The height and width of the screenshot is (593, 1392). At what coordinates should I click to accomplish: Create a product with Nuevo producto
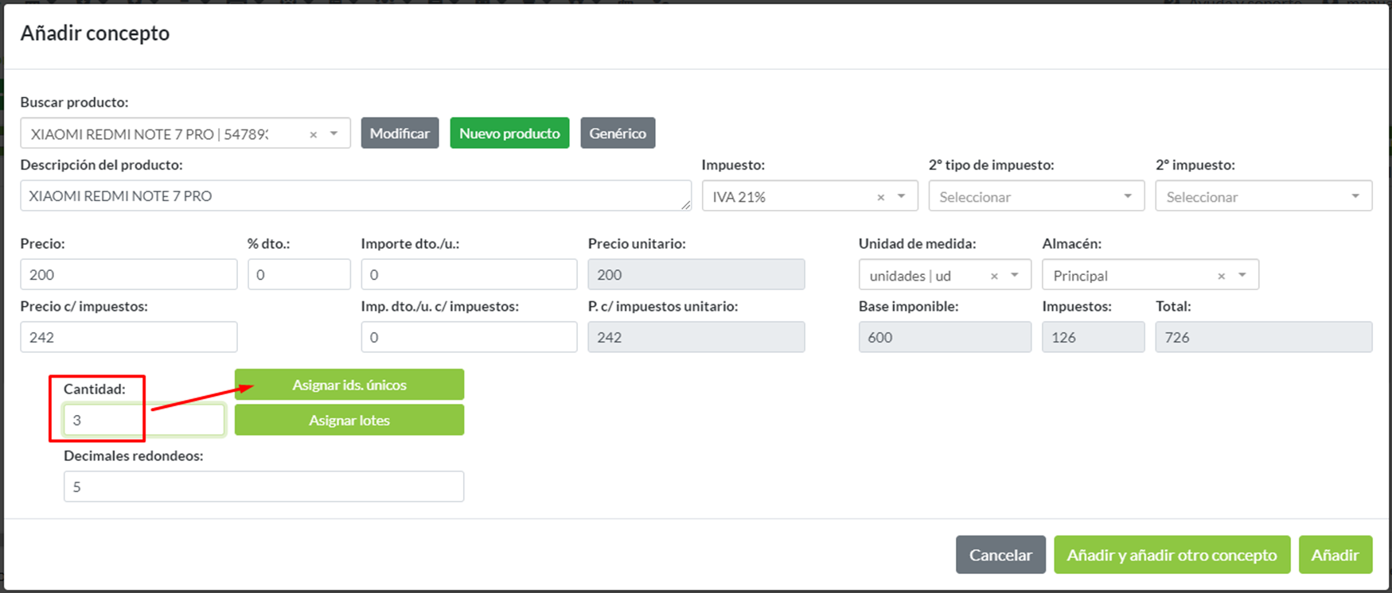pos(509,134)
